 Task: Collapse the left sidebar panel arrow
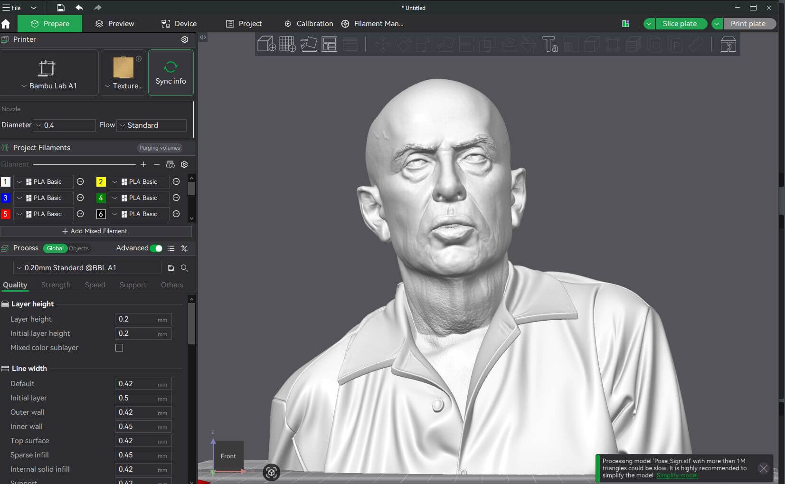tap(203, 37)
